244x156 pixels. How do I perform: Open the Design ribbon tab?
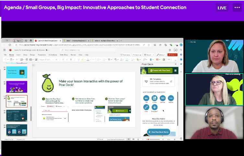pyautogui.click(x=32, y=55)
